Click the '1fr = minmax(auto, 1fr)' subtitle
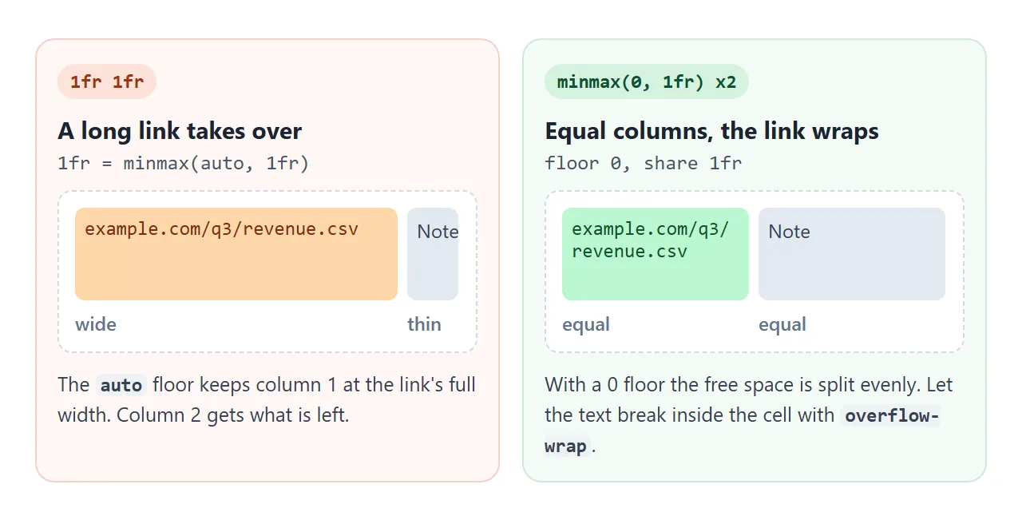 [183, 164]
